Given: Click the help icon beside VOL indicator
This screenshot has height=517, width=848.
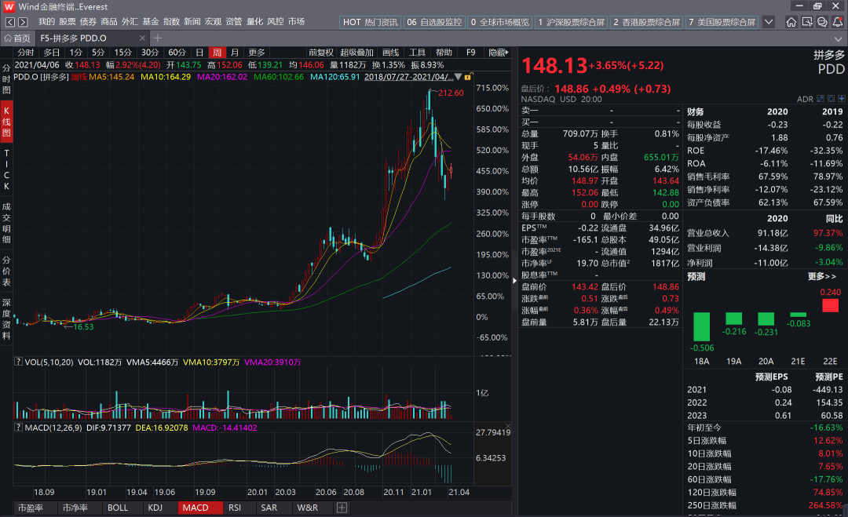Looking at the screenshot, I should (18, 362).
